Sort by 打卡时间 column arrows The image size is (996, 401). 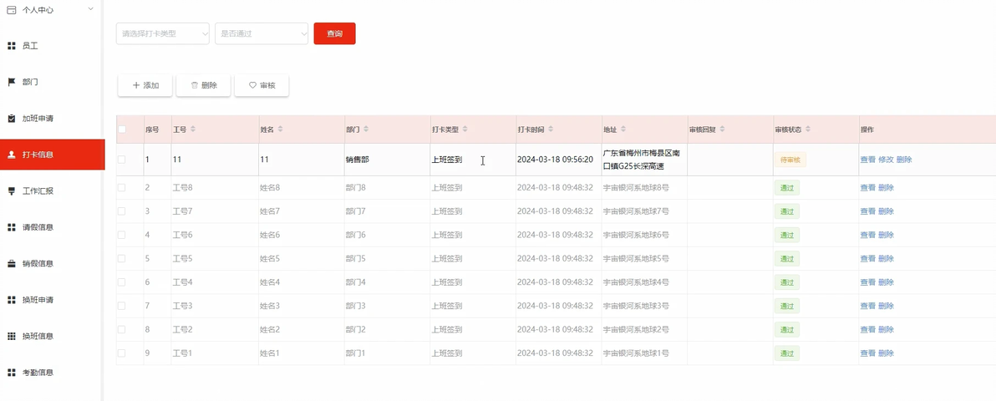click(x=550, y=129)
